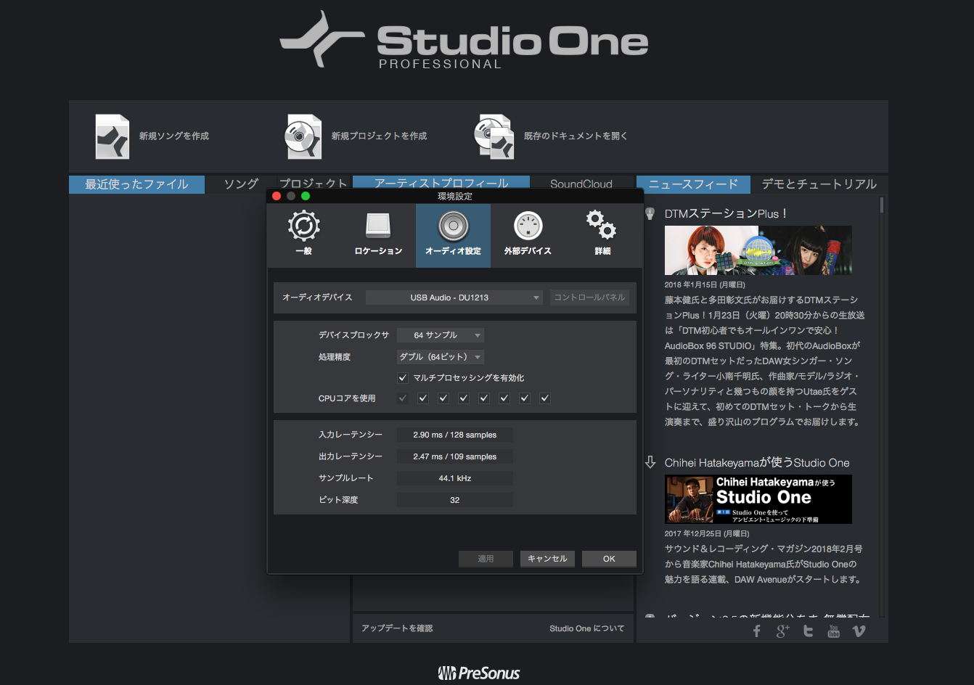The width and height of the screenshot is (974, 685).
Task: Click lightbulb icon beside DTMステーションPlus
Action: click(x=650, y=213)
